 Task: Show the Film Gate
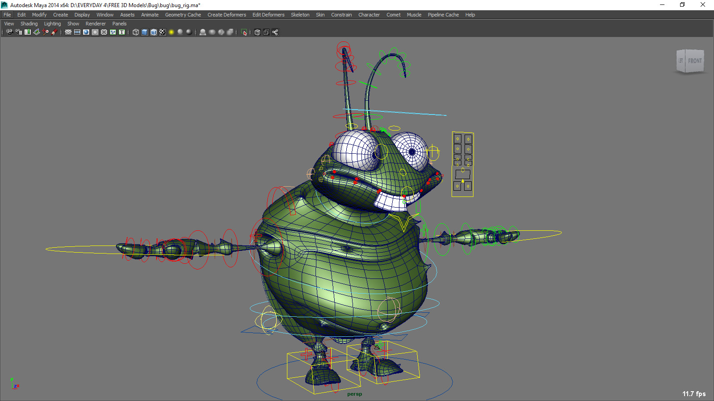(77, 32)
